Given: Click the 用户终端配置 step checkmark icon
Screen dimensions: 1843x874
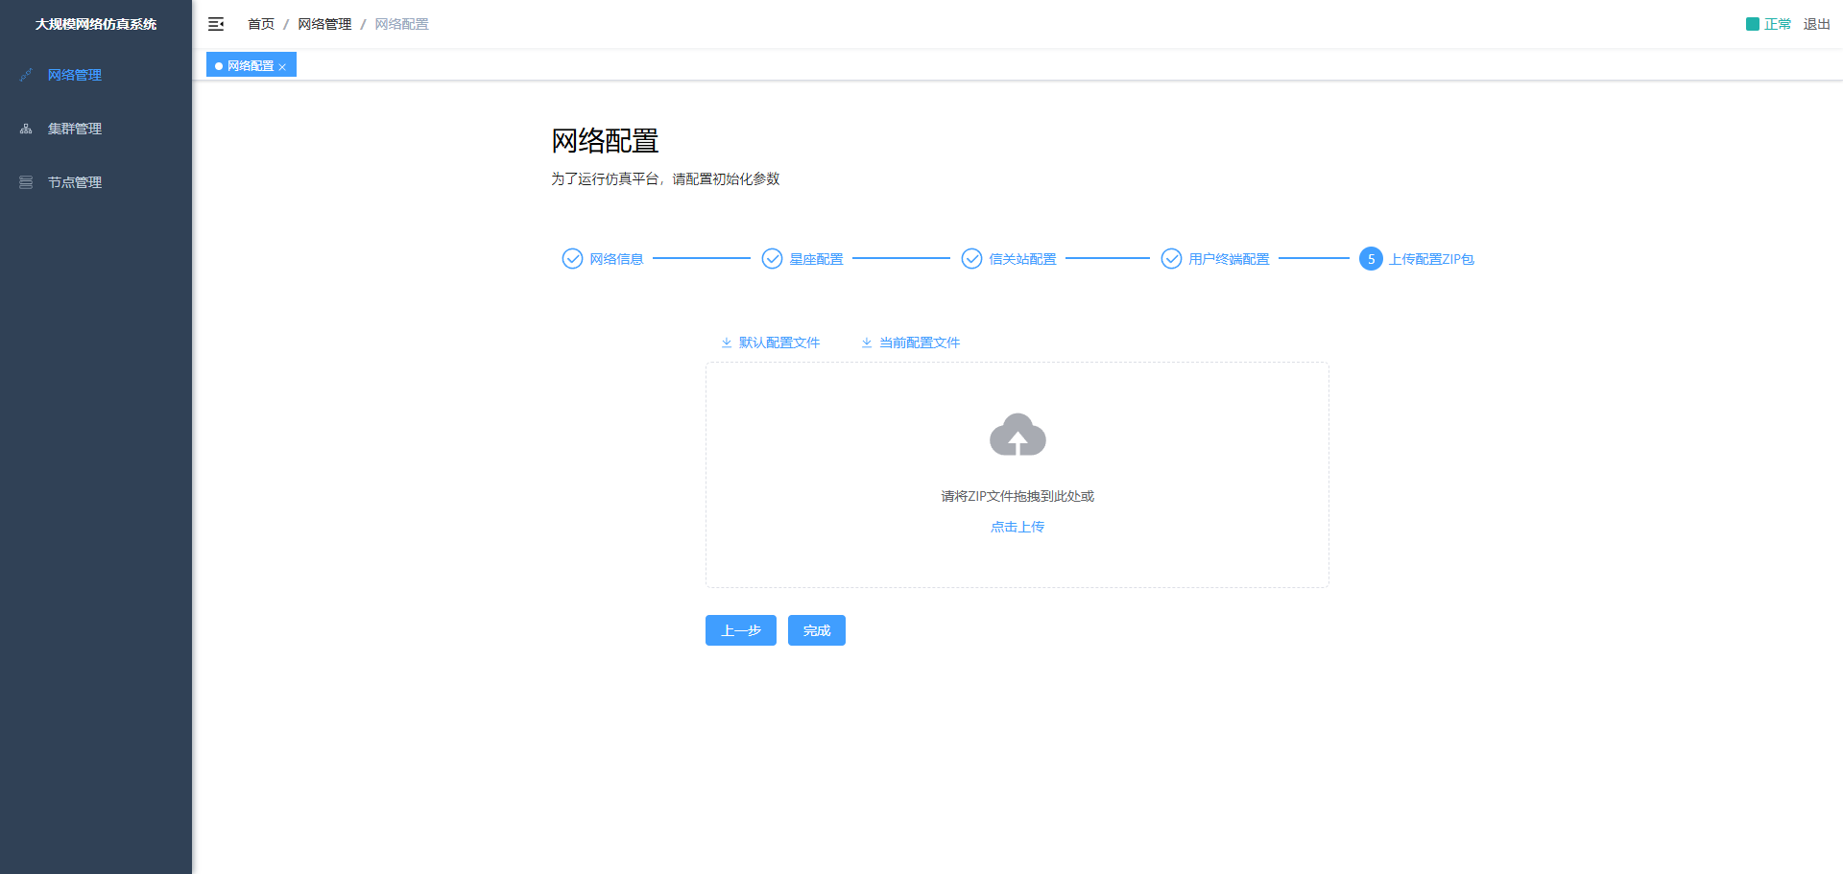Looking at the screenshot, I should click(1171, 259).
